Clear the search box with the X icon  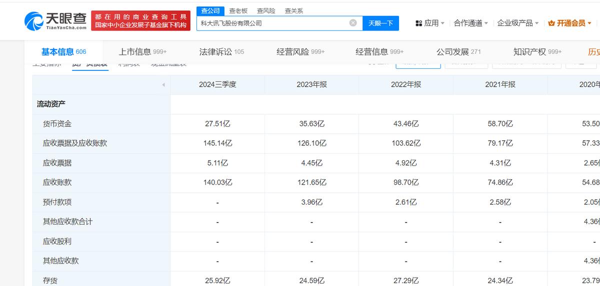click(353, 23)
